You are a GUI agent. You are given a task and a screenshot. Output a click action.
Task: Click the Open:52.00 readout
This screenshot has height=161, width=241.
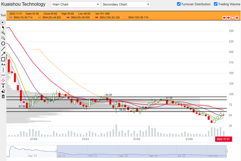click(32, 14)
